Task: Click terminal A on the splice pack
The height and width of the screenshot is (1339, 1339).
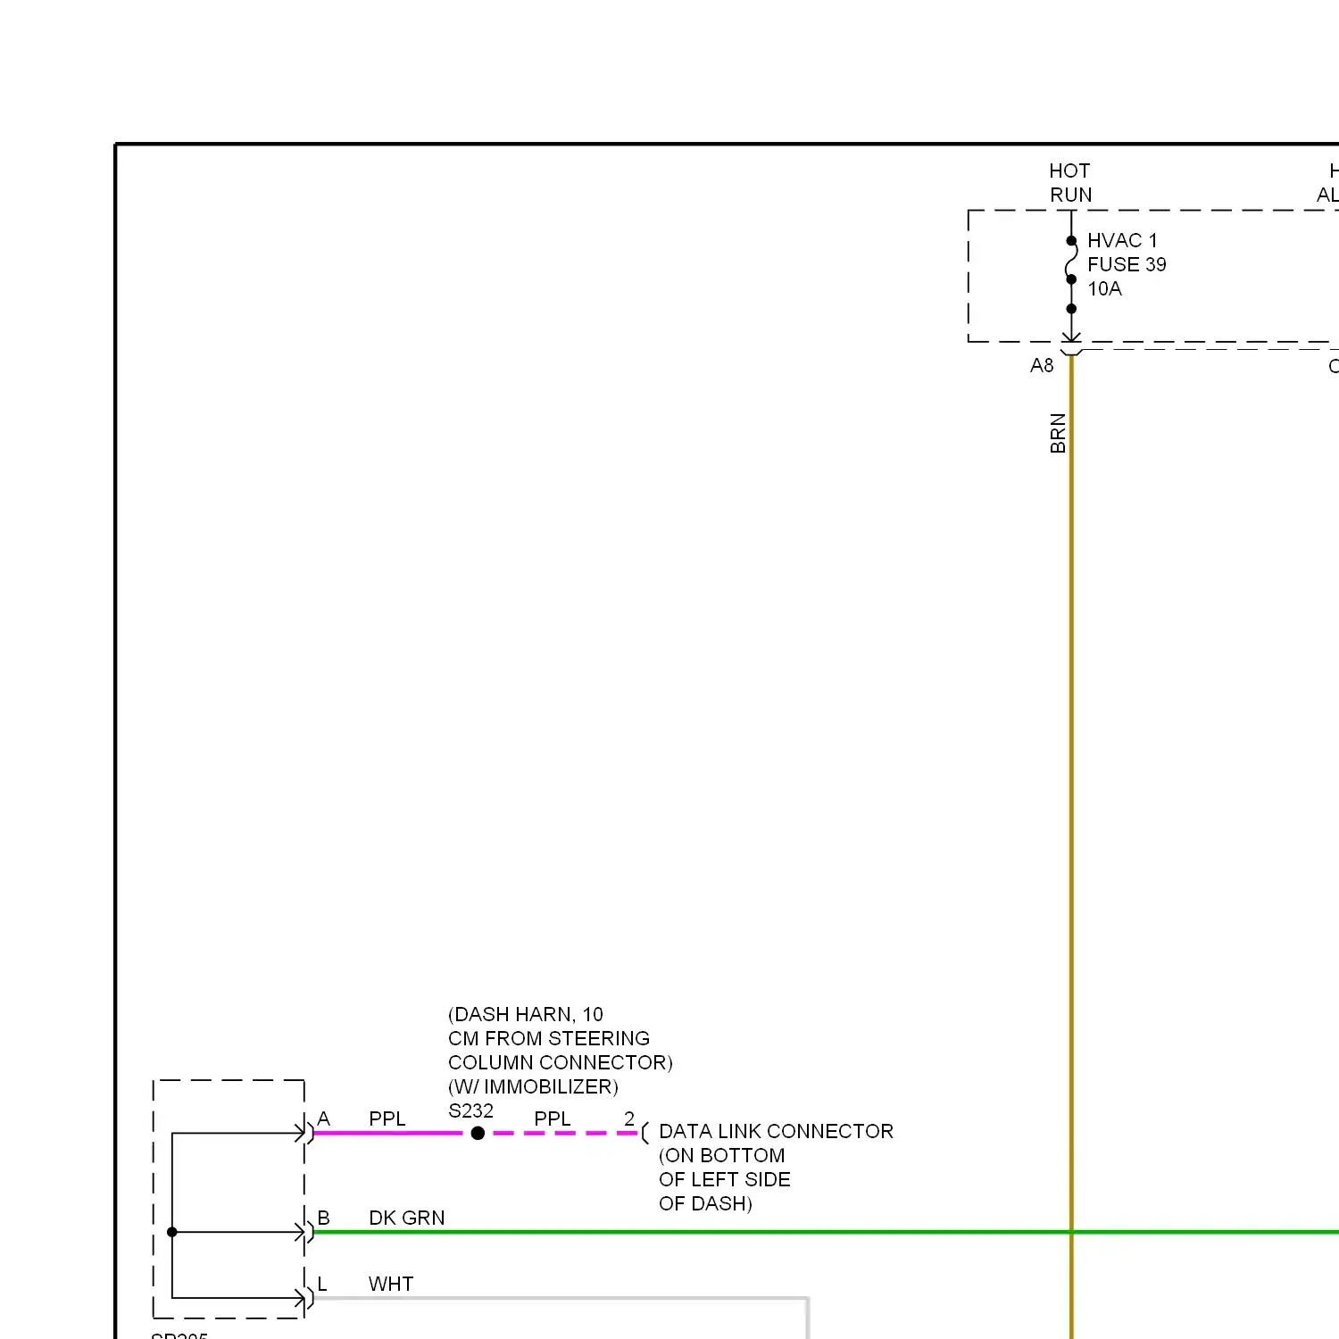Action: click(323, 1119)
